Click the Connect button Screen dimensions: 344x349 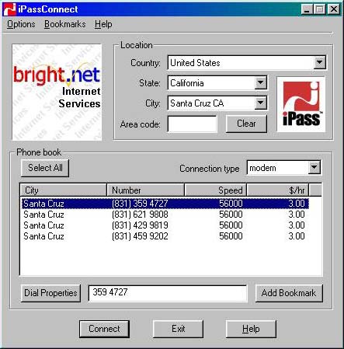(x=104, y=329)
